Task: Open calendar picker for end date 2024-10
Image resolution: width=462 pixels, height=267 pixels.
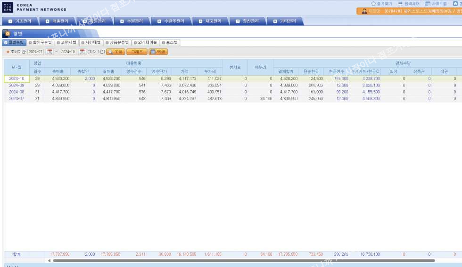Action: pos(82,52)
